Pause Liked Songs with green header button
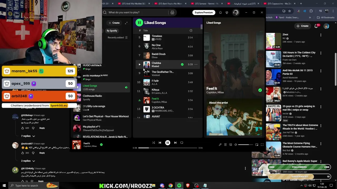Viewport: 337px width, 189px height. pyautogui.click(x=139, y=23)
